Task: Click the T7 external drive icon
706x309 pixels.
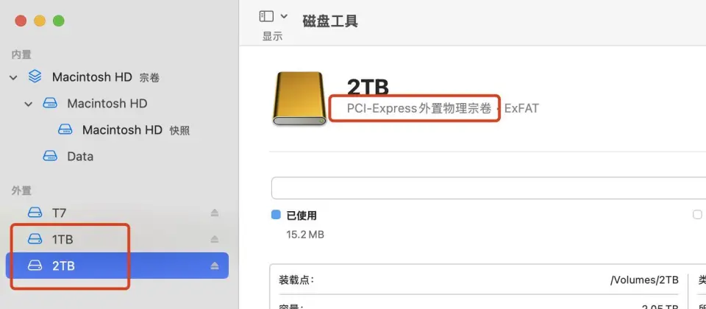Action: coord(35,212)
